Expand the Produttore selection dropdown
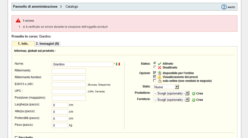This screenshot has width=248, height=138. pos(171,93)
